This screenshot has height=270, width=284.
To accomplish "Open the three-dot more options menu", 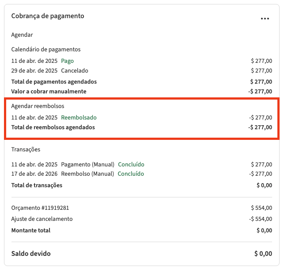I will click(265, 19).
